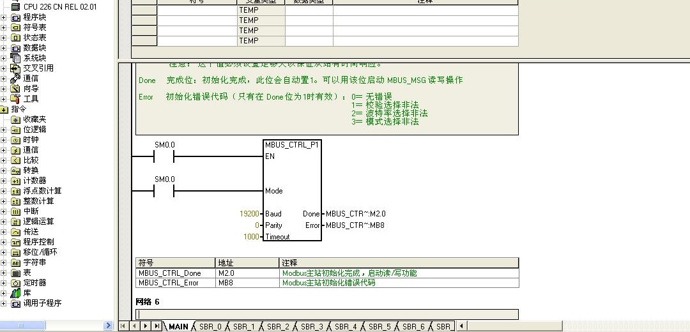Open the 程序块 program block icon
The height and width of the screenshot is (332, 690).
coord(15,17)
